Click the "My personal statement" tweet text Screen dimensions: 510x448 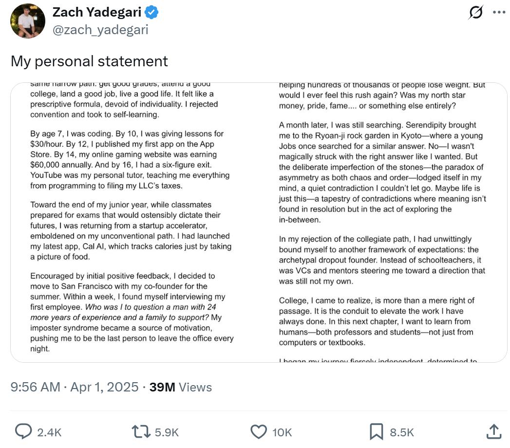90,61
